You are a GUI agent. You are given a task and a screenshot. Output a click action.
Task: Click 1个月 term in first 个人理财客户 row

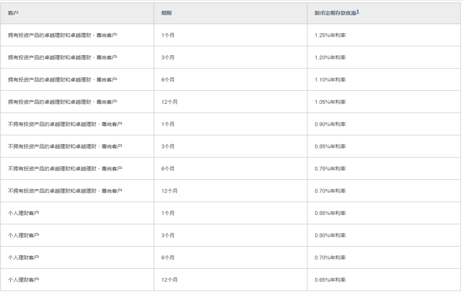point(168,213)
